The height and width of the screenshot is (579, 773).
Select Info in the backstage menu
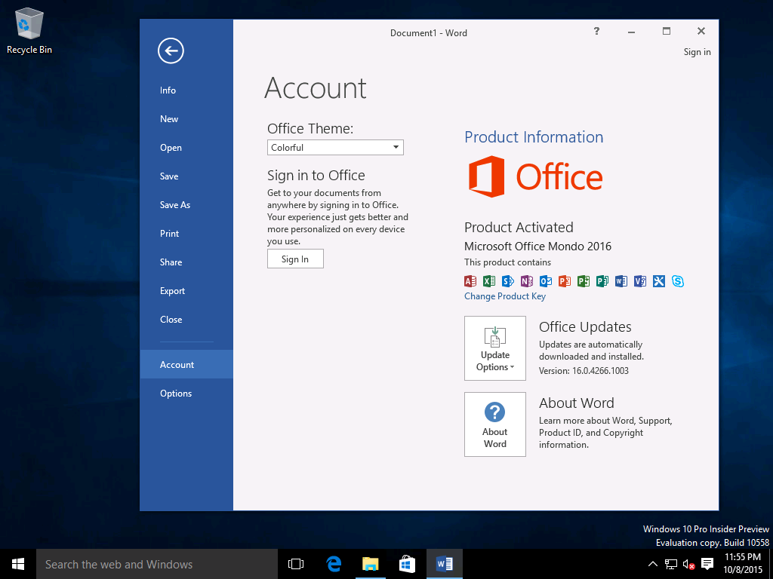[186, 90]
